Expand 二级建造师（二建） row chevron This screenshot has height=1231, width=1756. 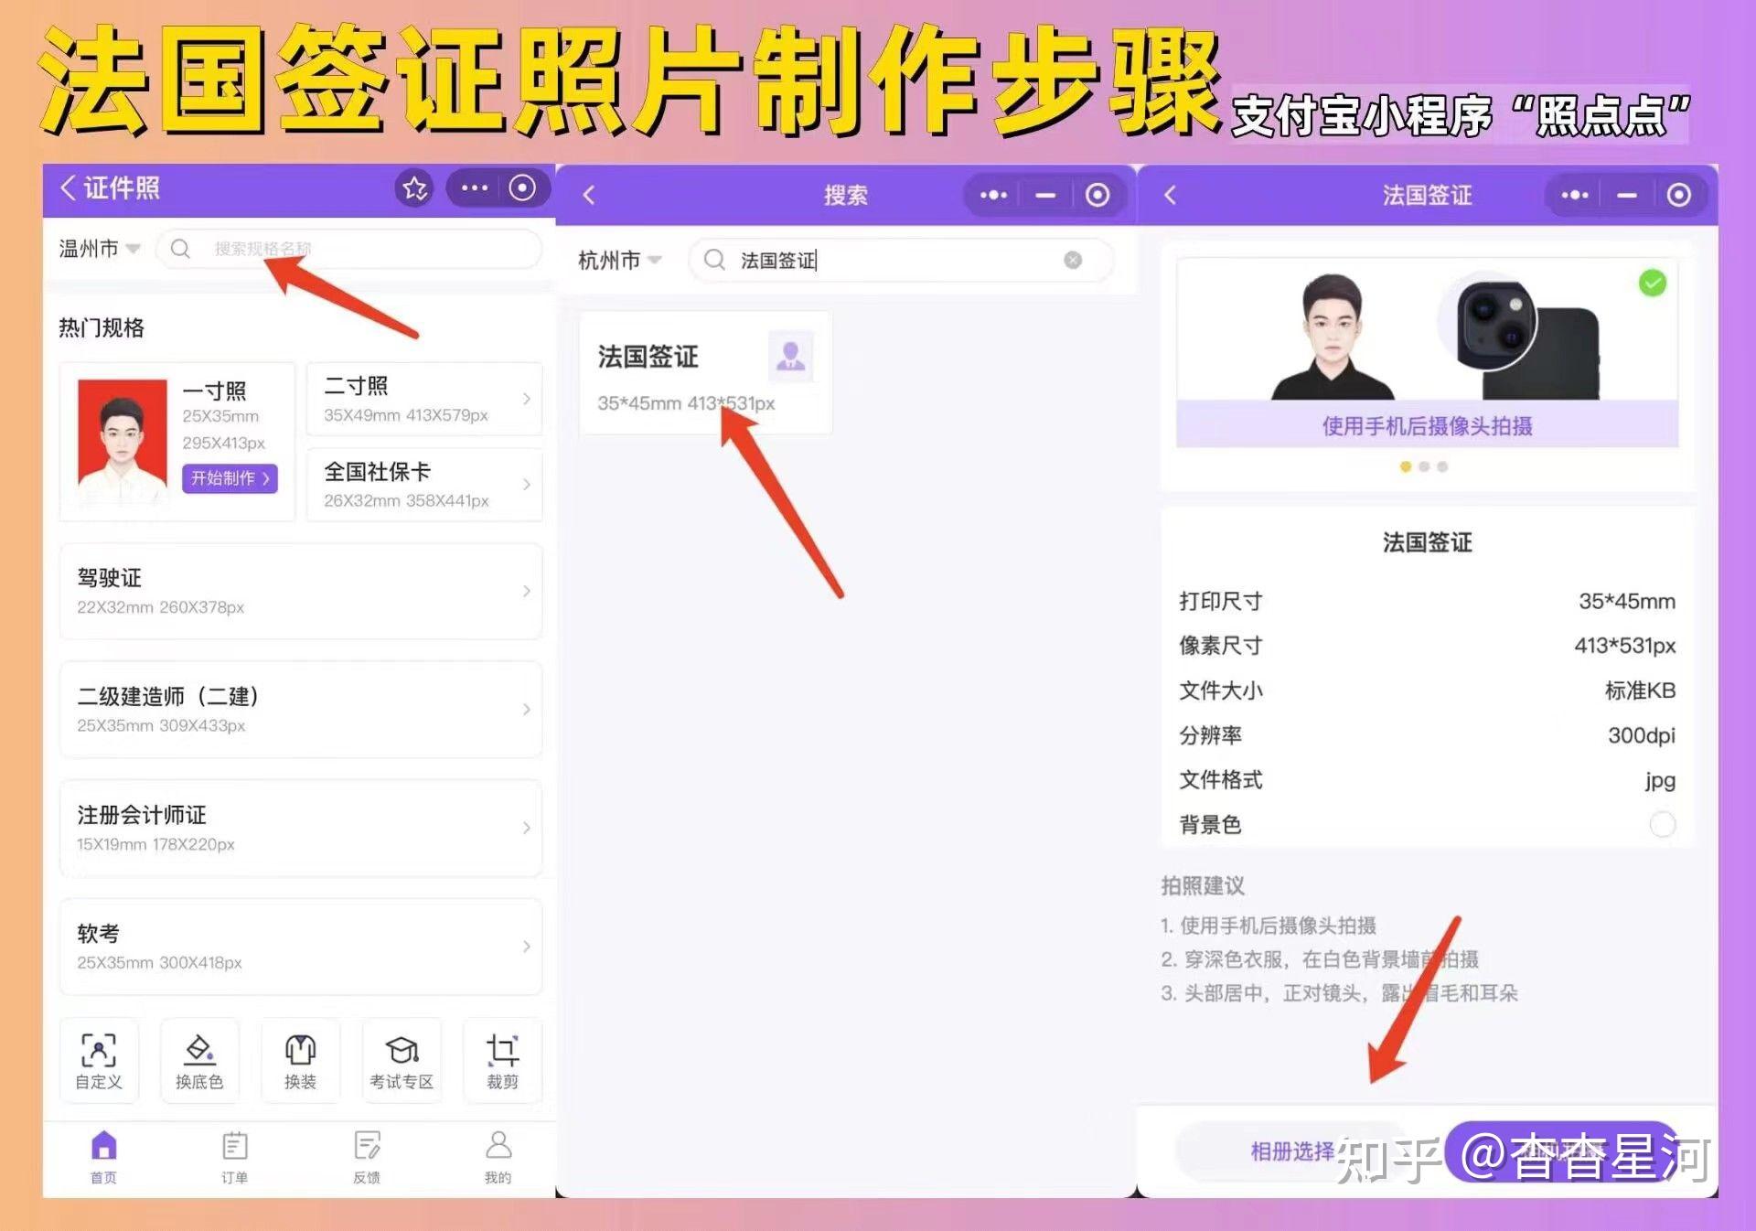(x=526, y=709)
